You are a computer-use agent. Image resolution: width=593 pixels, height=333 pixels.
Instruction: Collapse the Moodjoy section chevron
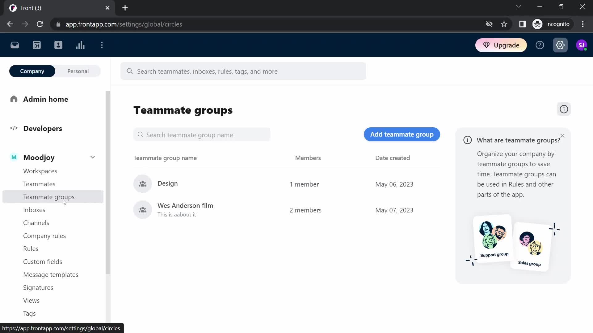(93, 157)
